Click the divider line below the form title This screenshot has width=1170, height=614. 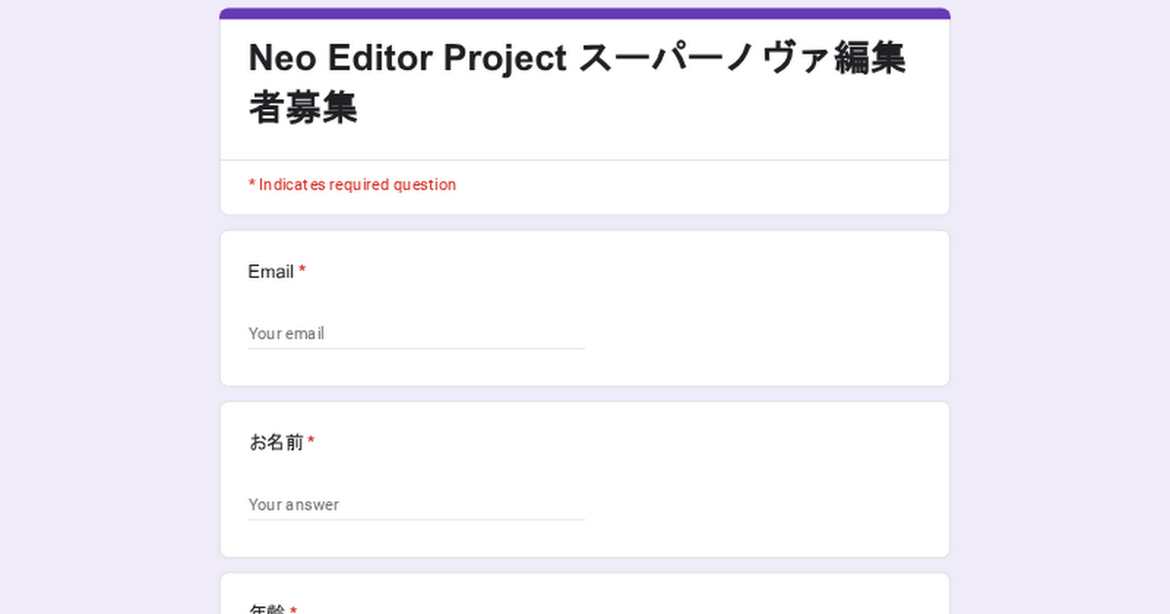click(x=585, y=160)
